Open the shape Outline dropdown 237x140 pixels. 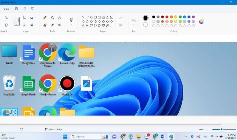click(121, 18)
